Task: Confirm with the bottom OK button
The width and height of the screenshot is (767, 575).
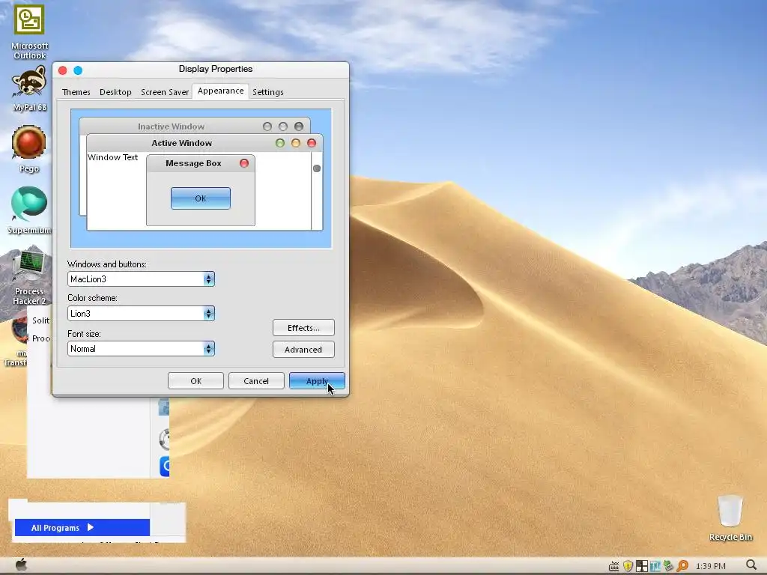Action: pos(195,381)
